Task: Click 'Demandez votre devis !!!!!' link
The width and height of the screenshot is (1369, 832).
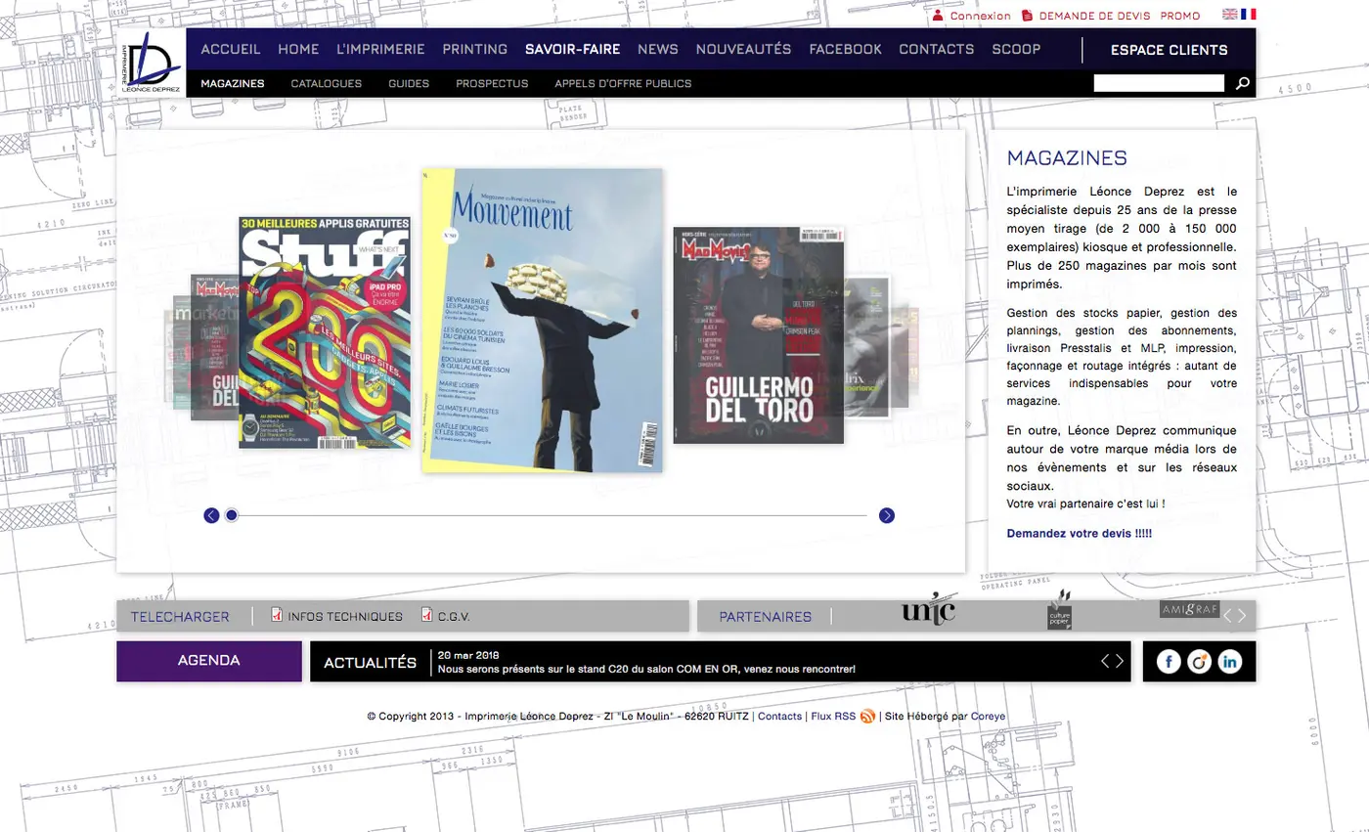Action: pyautogui.click(x=1080, y=533)
